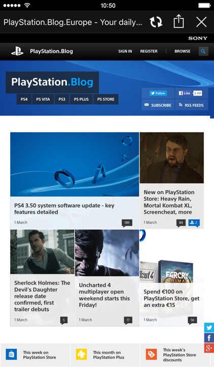Click SIGN IN link
The image size is (214, 381).
tap(125, 51)
